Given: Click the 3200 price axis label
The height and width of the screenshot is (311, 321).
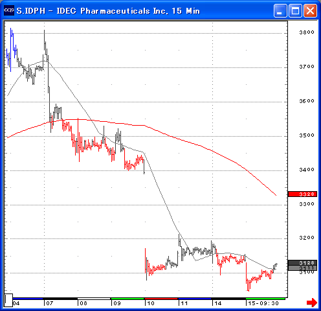Looking at the screenshot, I should click(x=307, y=238).
